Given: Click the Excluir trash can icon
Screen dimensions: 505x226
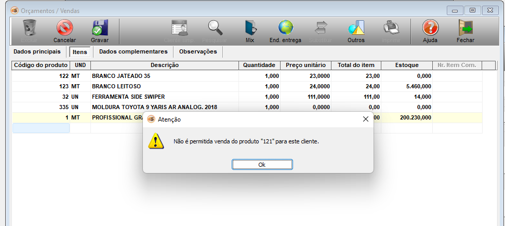Looking at the screenshot, I should [x=30, y=28].
